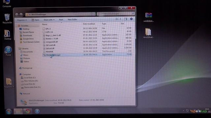Select the Win32DiskImager folder on desktop
Viewport: 211px width, 118px height.
[x=148, y=33]
